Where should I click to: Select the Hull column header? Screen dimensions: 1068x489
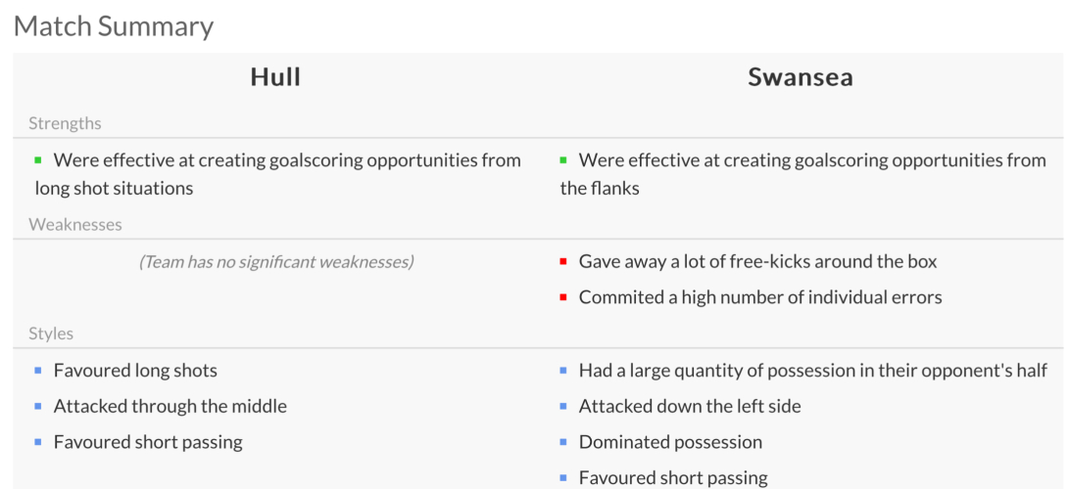pos(275,78)
